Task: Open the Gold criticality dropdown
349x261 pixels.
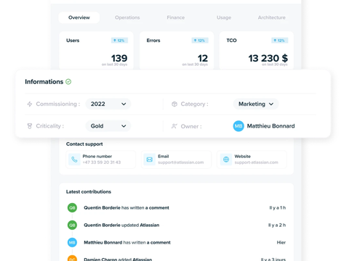Action: coord(108,126)
